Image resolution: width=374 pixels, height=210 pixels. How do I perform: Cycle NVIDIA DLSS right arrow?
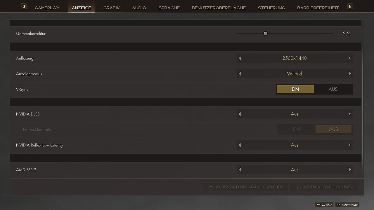point(349,114)
